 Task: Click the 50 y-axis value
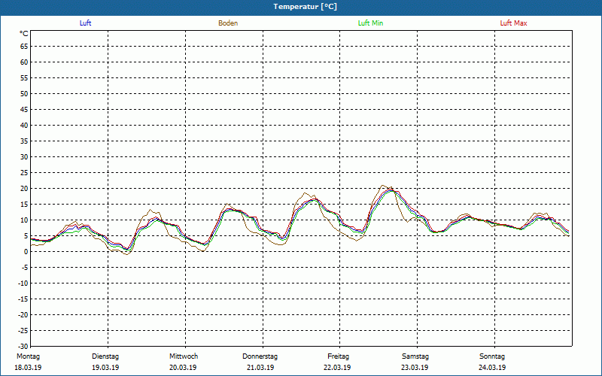point(24,93)
